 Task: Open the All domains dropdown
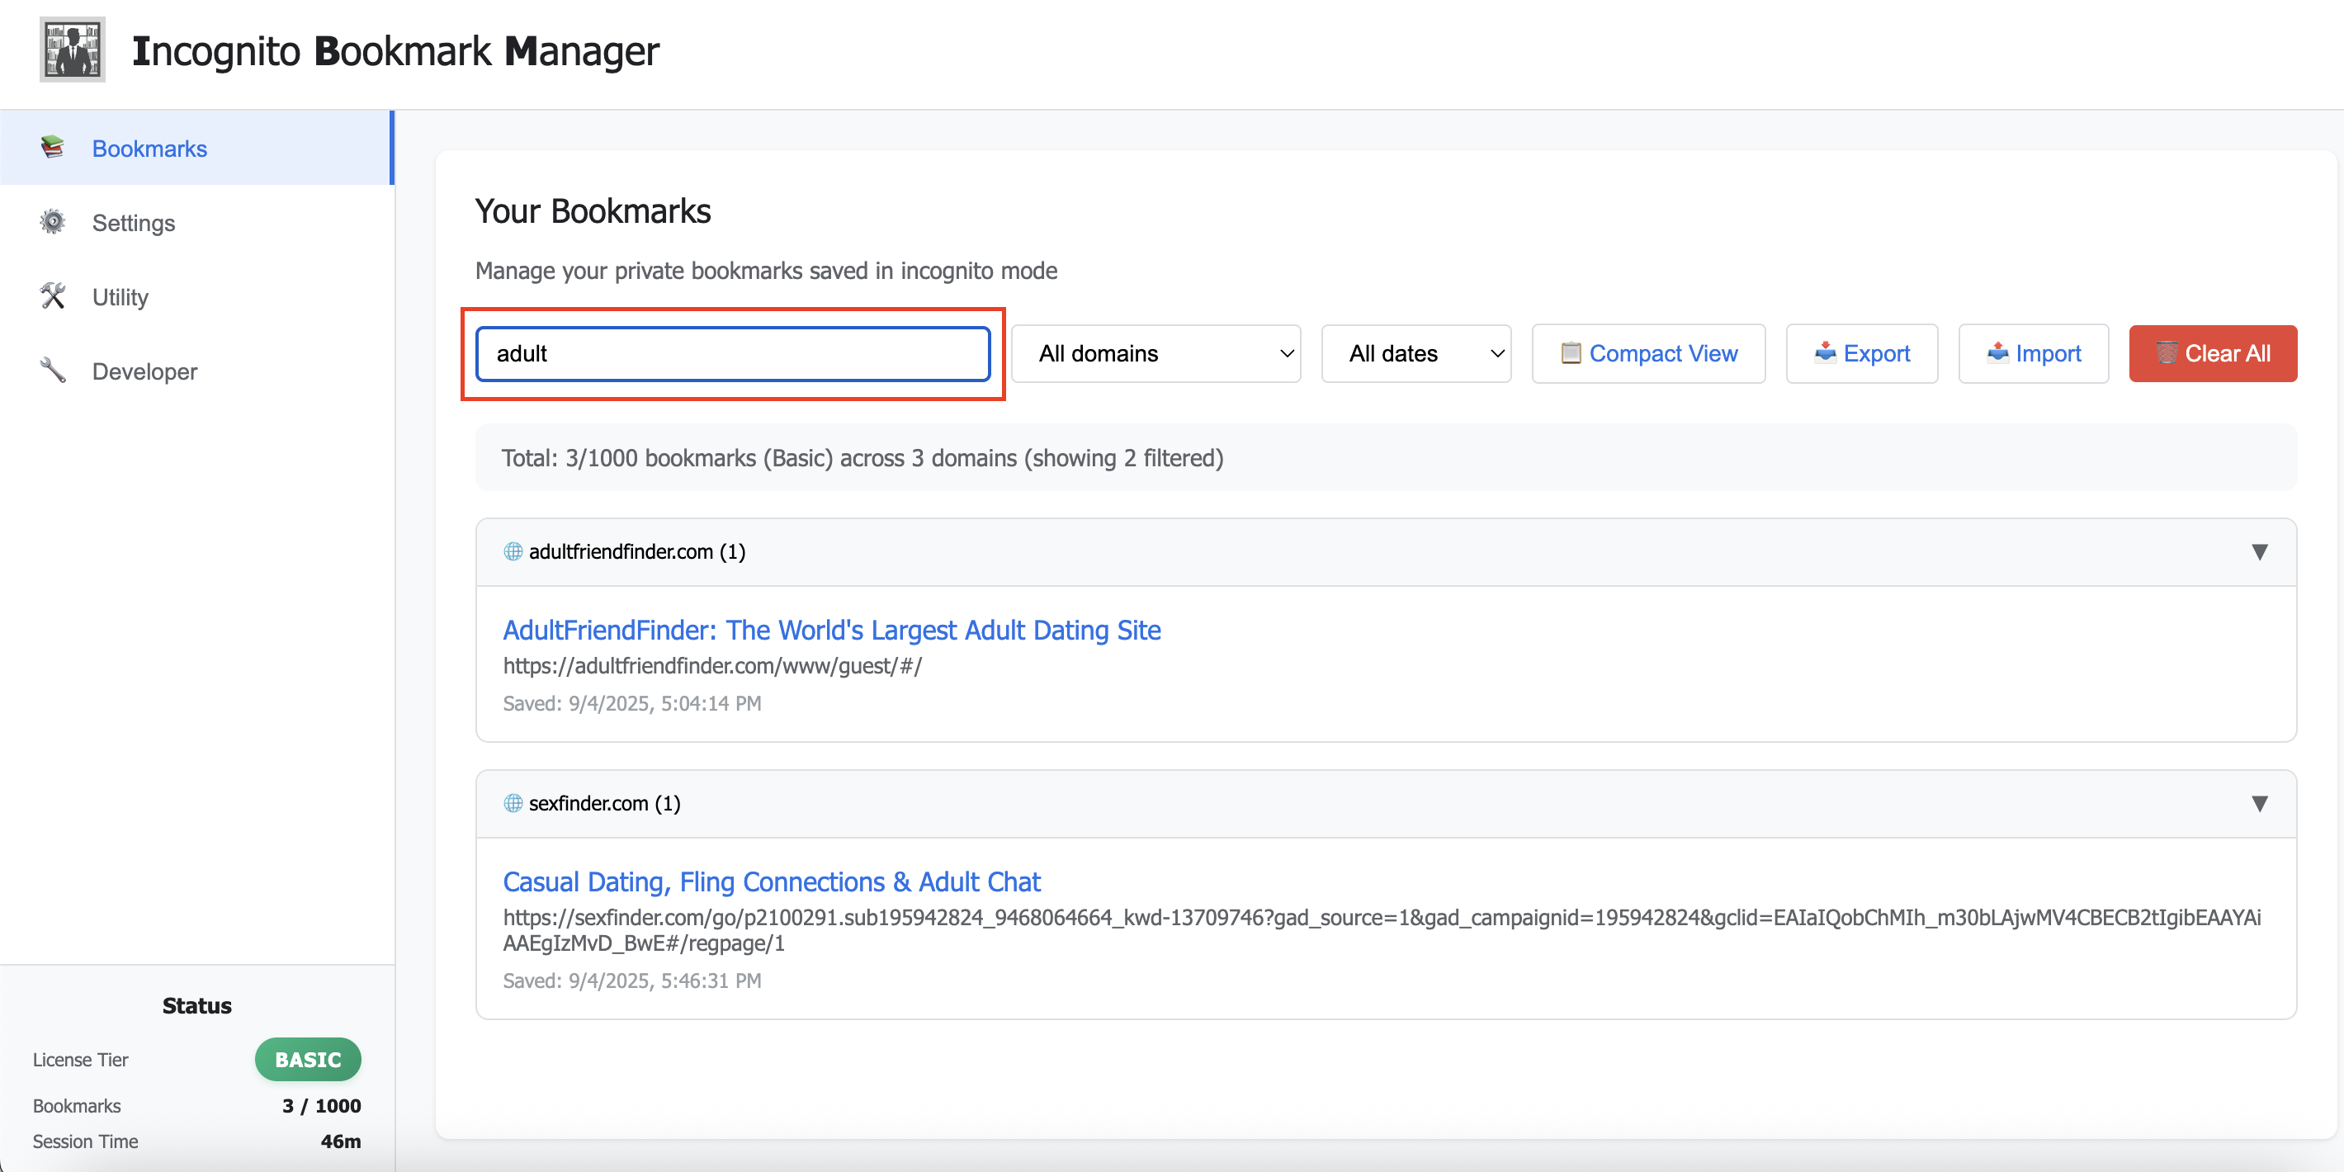(x=1155, y=353)
